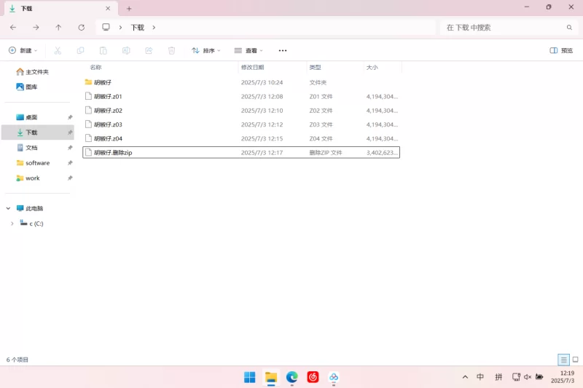Image resolution: width=583 pixels, height=388 pixels.
Task: Go up one folder level with Up arrow
Action: coord(58,27)
